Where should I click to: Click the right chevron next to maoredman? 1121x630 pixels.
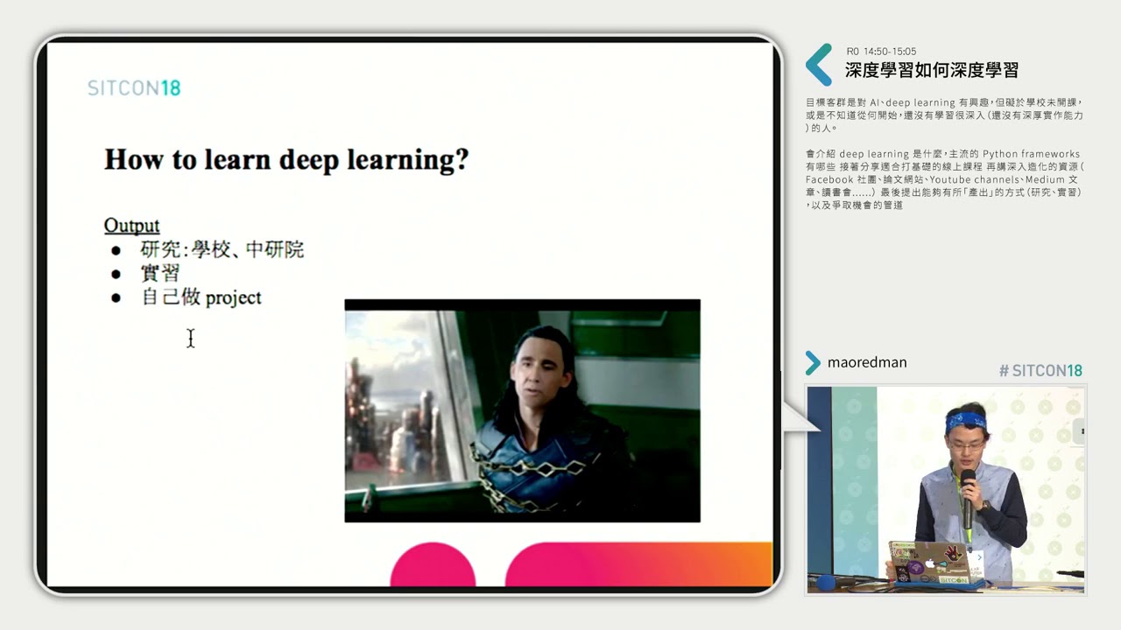(813, 363)
